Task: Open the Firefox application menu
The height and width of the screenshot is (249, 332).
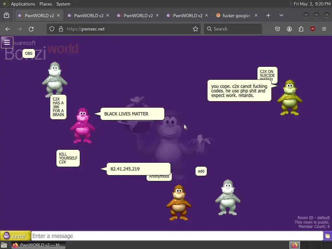Action: (x=324, y=29)
